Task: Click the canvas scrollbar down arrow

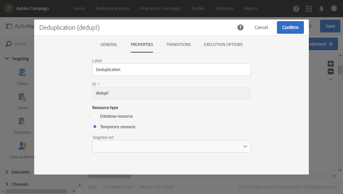Action: 340,170
